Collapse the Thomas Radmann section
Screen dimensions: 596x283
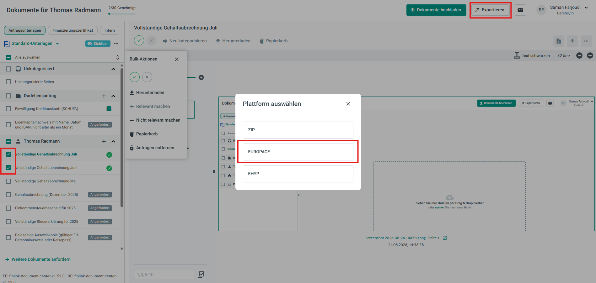[x=113, y=141]
